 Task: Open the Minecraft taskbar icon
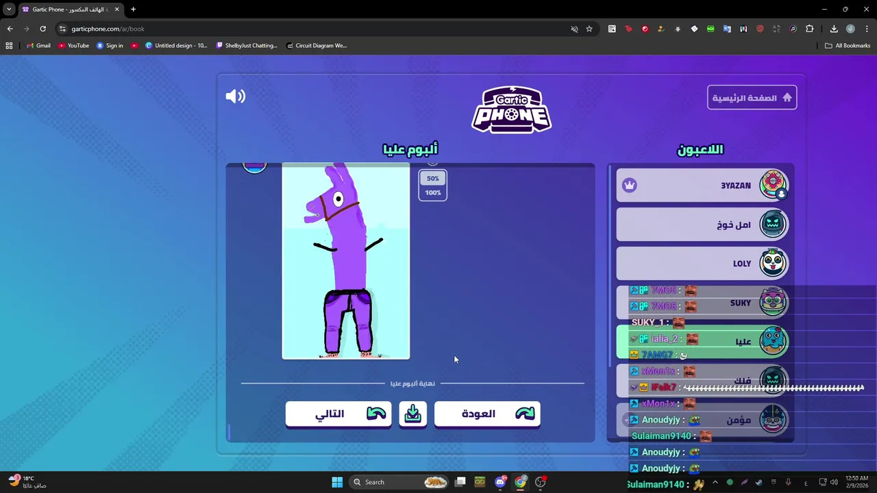(x=480, y=482)
